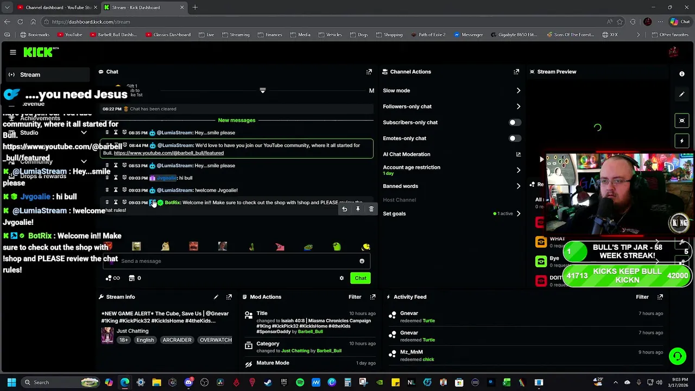Open the YouTube barbell_bull featured link in chat
This screenshot has width=695, height=391.
coord(168,153)
